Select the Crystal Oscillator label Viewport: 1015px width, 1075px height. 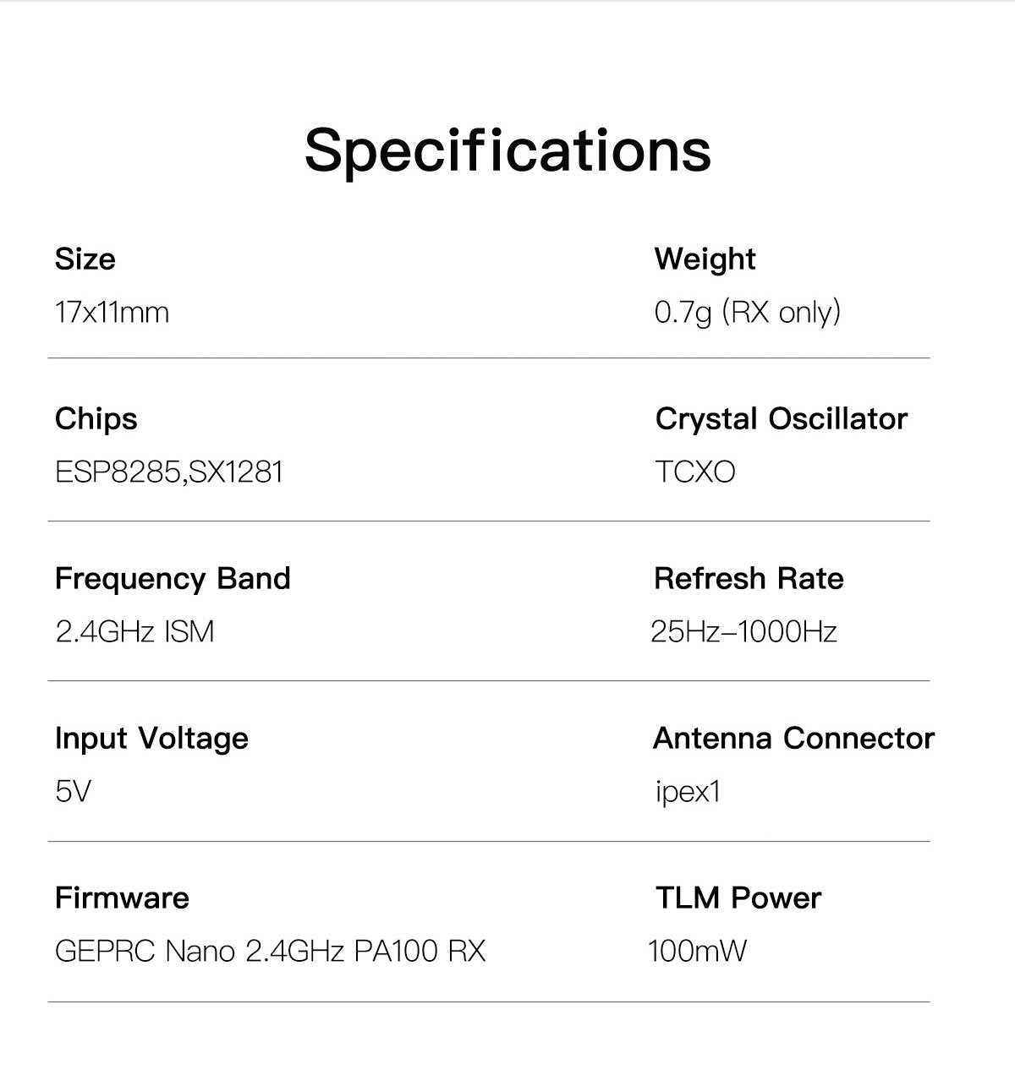pos(781,419)
